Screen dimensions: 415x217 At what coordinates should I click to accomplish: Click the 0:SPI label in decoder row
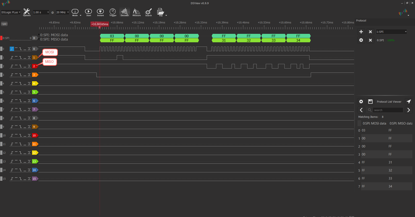pyautogui.click(x=6, y=38)
